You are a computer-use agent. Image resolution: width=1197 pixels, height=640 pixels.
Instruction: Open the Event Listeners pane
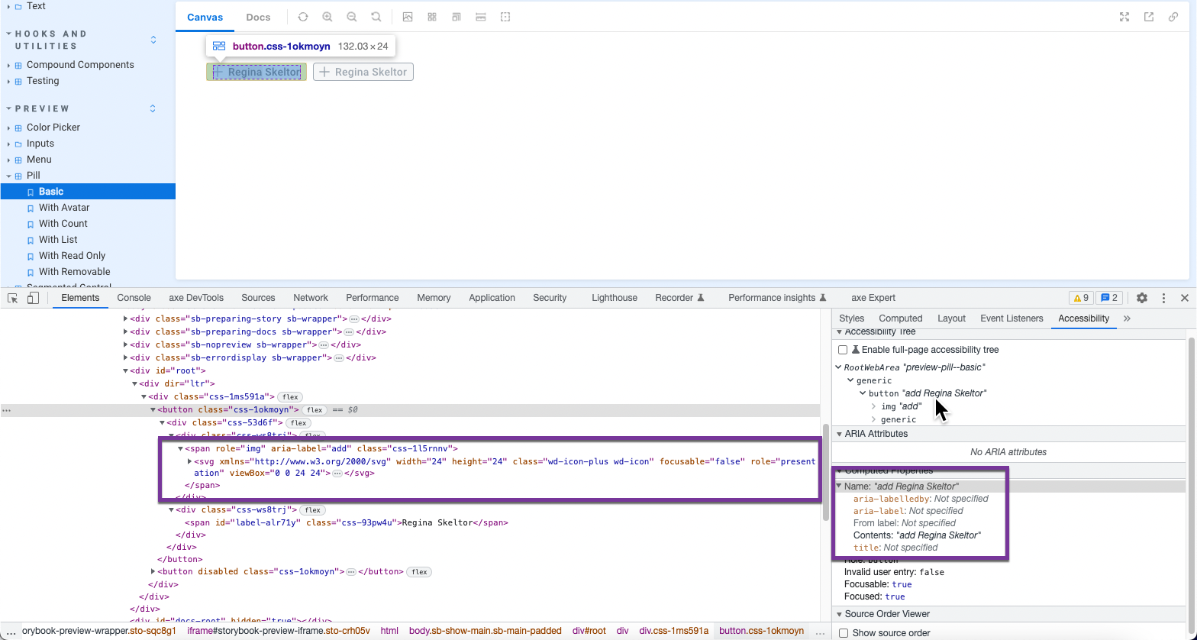click(x=1011, y=318)
